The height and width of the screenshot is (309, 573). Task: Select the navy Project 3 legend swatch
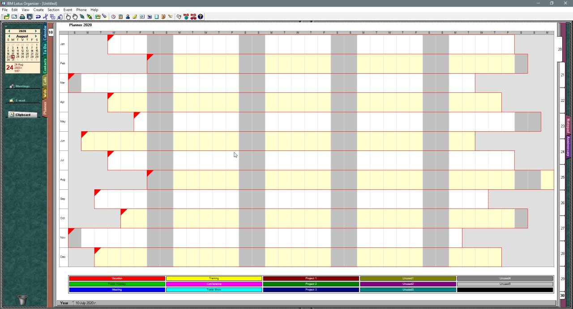[311, 290]
